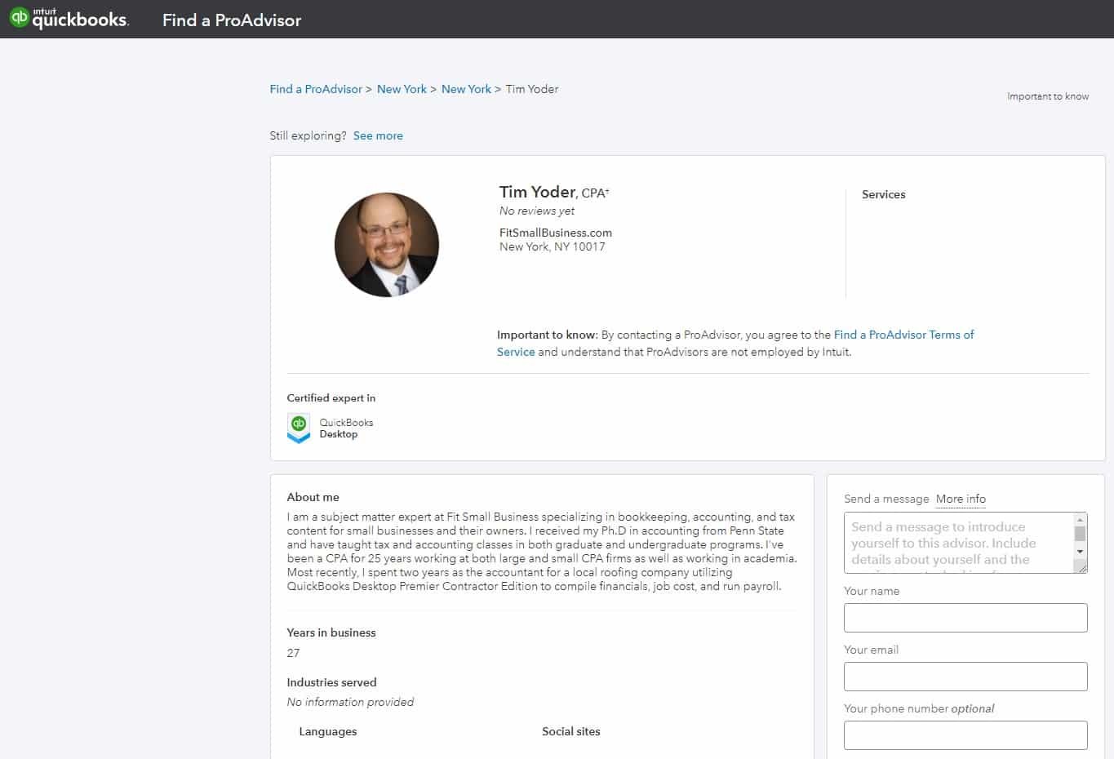Click Important to know in top right

[1048, 96]
